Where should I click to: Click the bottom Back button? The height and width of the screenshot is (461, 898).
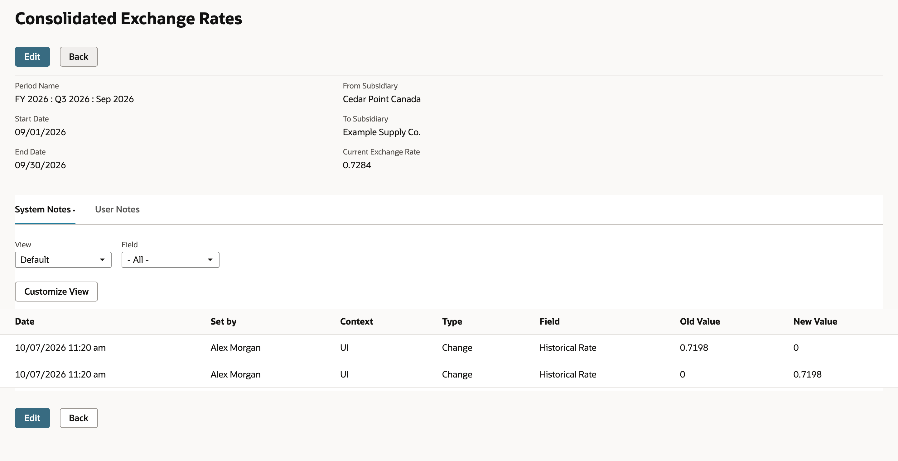79,418
